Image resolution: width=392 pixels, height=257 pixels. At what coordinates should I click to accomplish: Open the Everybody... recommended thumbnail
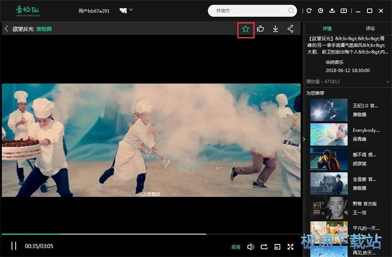(329, 134)
